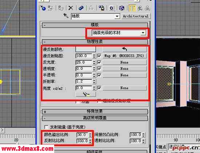
Task: Click Assign Material to Selection icon
Action: coord(61,8)
